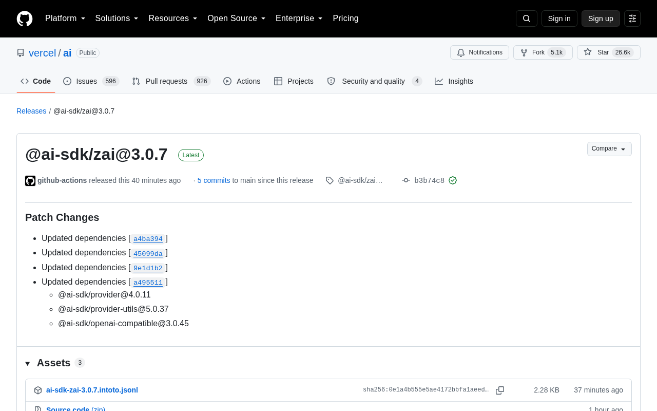Click the search magnifier icon

point(527,18)
